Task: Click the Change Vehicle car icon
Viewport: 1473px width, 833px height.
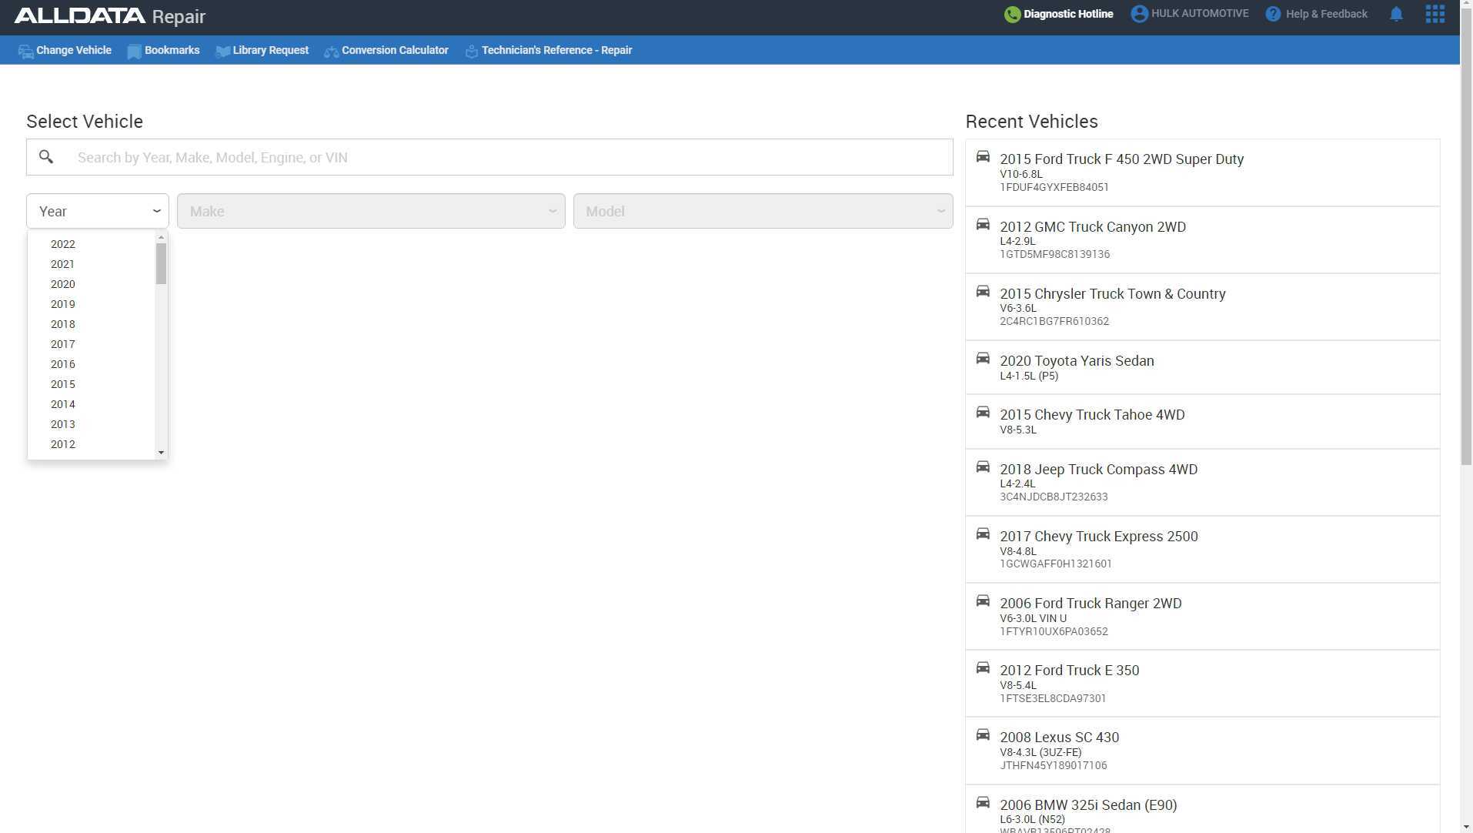Action: [25, 52]
